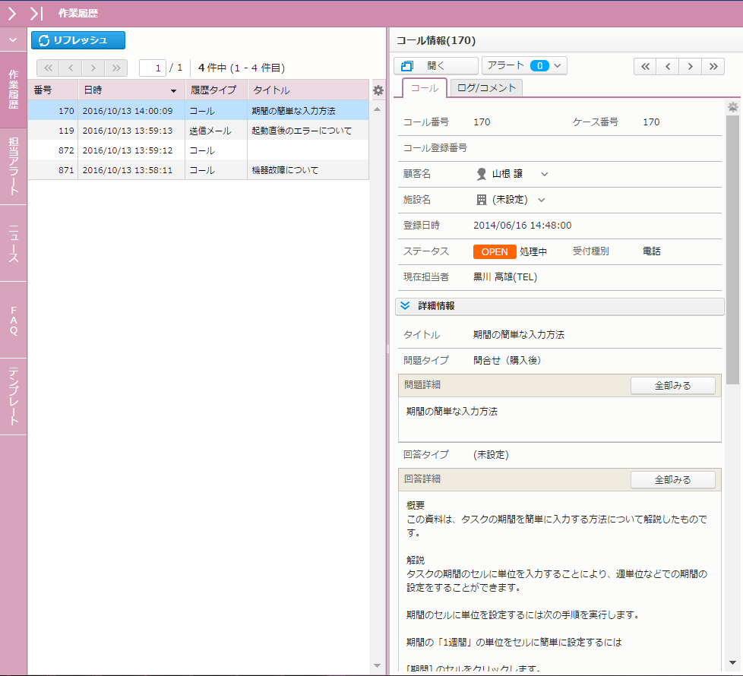The width and height of the screenshot is (743, 676).
Task: Expand the customer 山根 譲 dropdown
Action: [544, 174]
